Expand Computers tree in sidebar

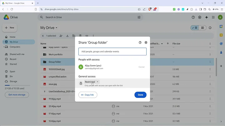4,47
